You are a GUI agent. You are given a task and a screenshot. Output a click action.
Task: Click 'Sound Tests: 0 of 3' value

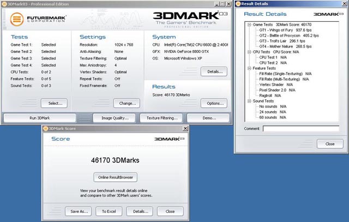point(46,86)
